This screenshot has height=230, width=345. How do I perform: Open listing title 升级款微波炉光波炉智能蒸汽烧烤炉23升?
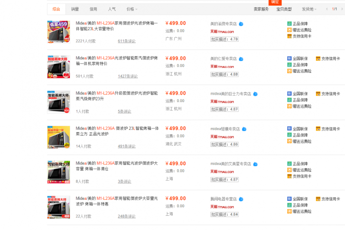(116, 96)
